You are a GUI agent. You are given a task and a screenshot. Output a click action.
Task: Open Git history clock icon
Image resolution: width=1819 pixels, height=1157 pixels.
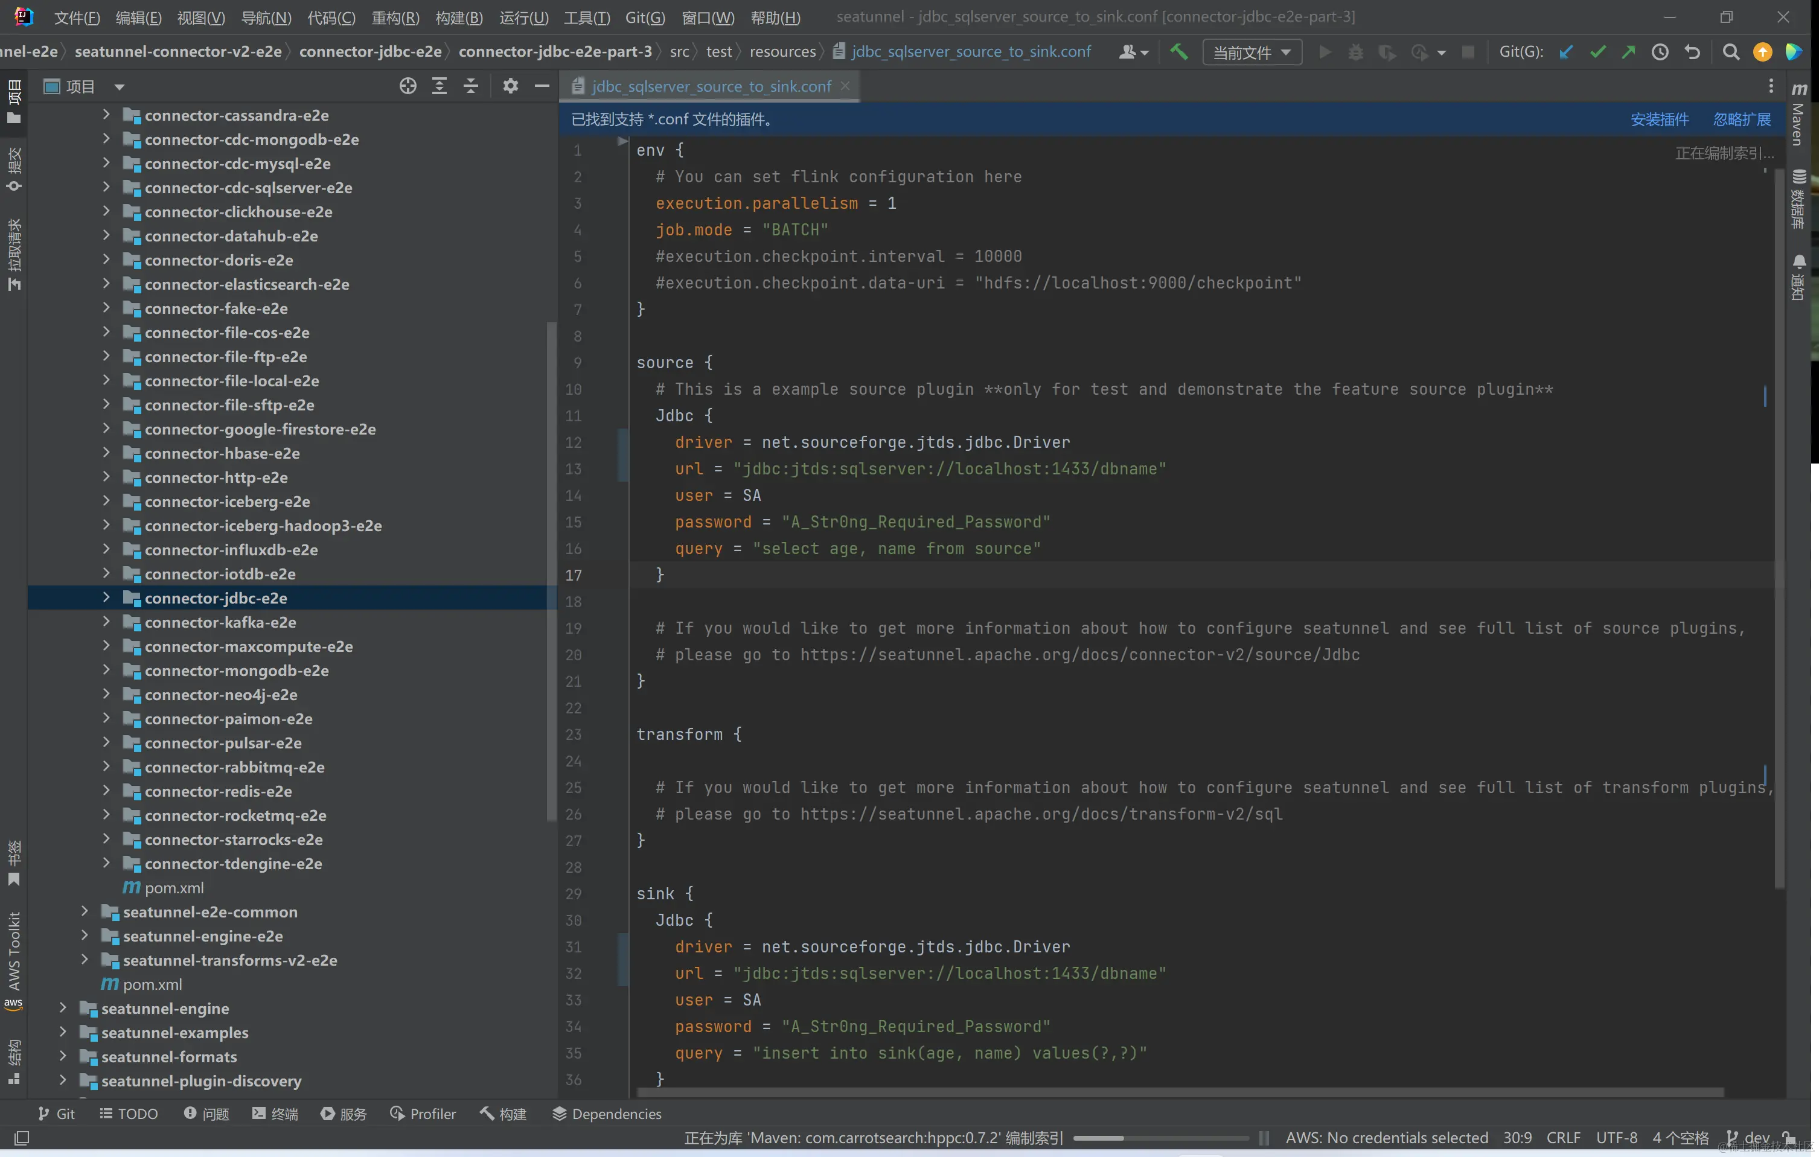click(x=1660, y=52)
